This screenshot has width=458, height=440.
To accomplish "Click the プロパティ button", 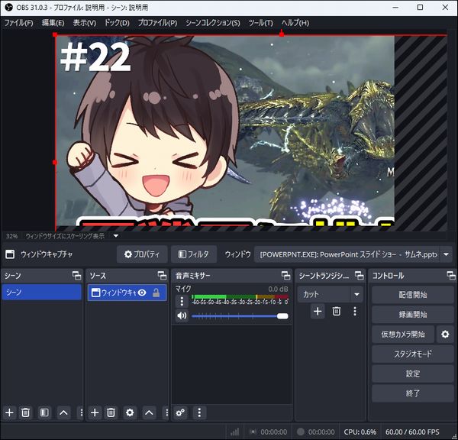I will point(142,254).
